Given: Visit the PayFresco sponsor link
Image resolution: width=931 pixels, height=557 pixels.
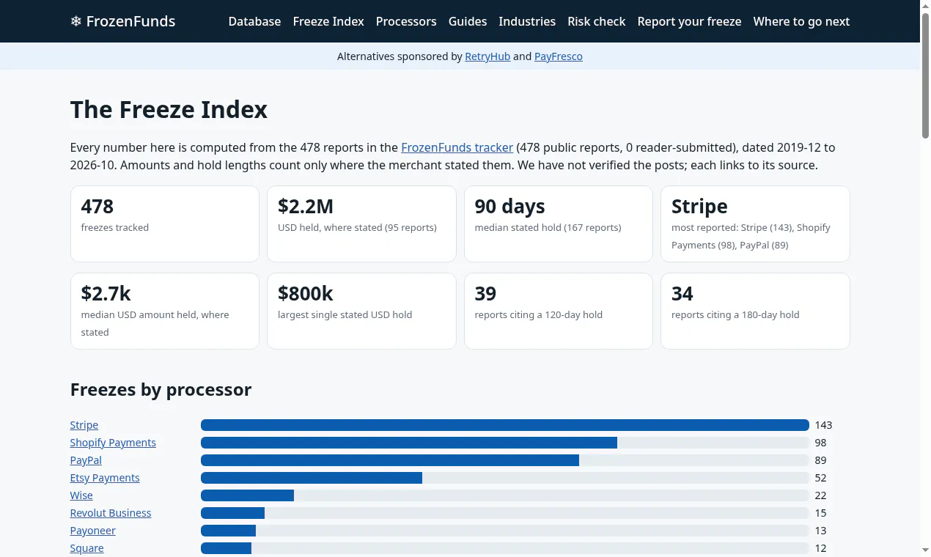Looking at the screenshot, I should point(559,56).
